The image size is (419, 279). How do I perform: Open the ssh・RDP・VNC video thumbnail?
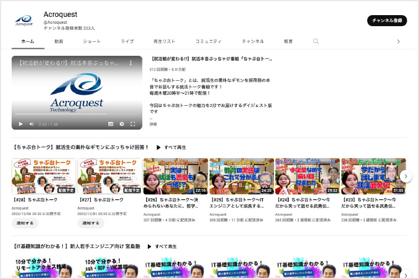click(109, 268)
